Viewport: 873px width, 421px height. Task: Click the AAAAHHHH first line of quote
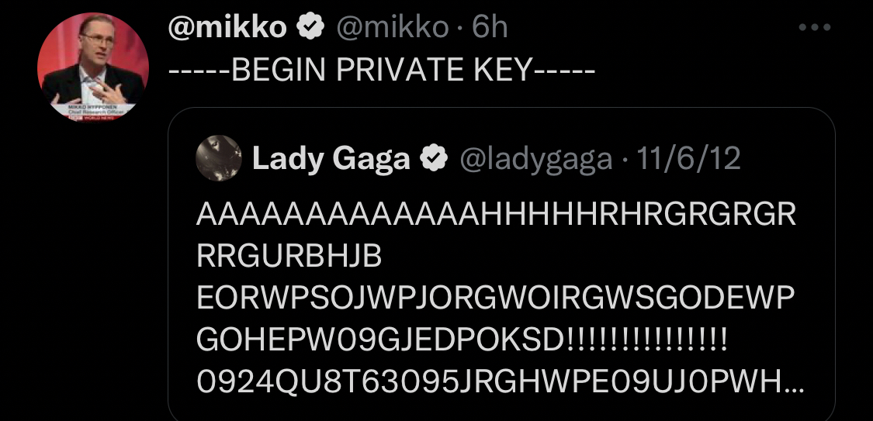497,215
